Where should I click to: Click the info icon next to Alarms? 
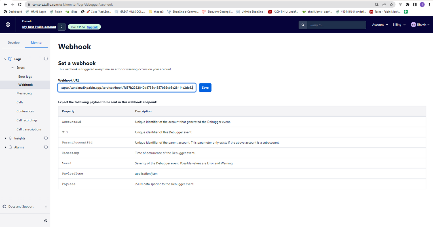[46, 147]
